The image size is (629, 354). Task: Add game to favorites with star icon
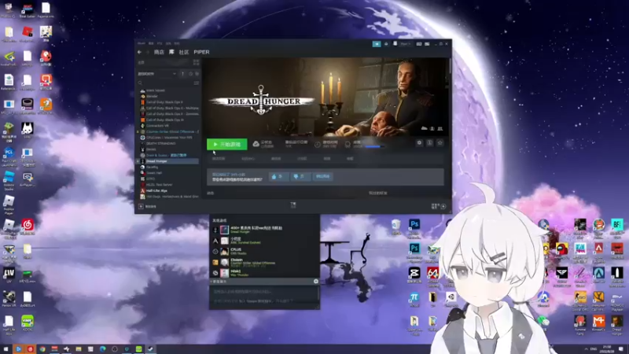pos(440,143)
